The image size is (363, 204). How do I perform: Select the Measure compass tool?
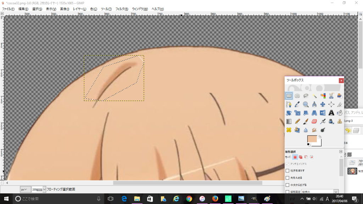coord(314,104)
